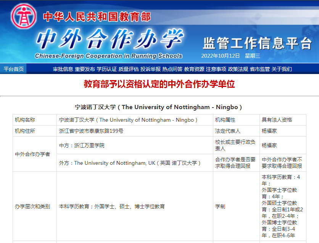Screen dimensions: 319x243
Task: Click the 学制 label cell
Action: [x=237, y=206]
